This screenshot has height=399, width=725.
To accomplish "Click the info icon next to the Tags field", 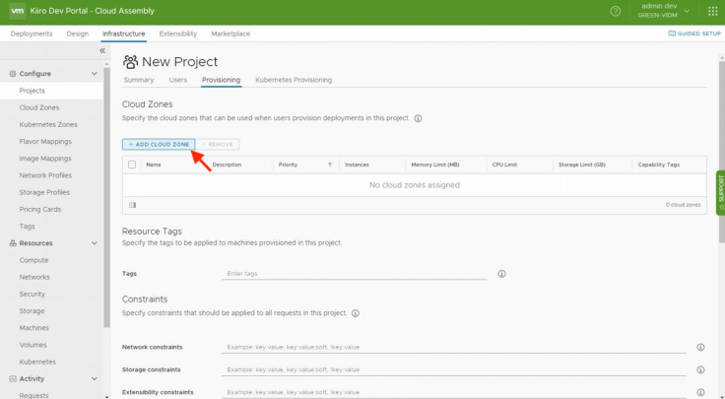I will point(501,274).
